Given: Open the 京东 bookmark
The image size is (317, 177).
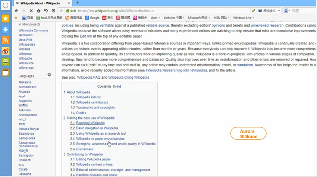Looking at the screenshot, I should tap(108, 18).
